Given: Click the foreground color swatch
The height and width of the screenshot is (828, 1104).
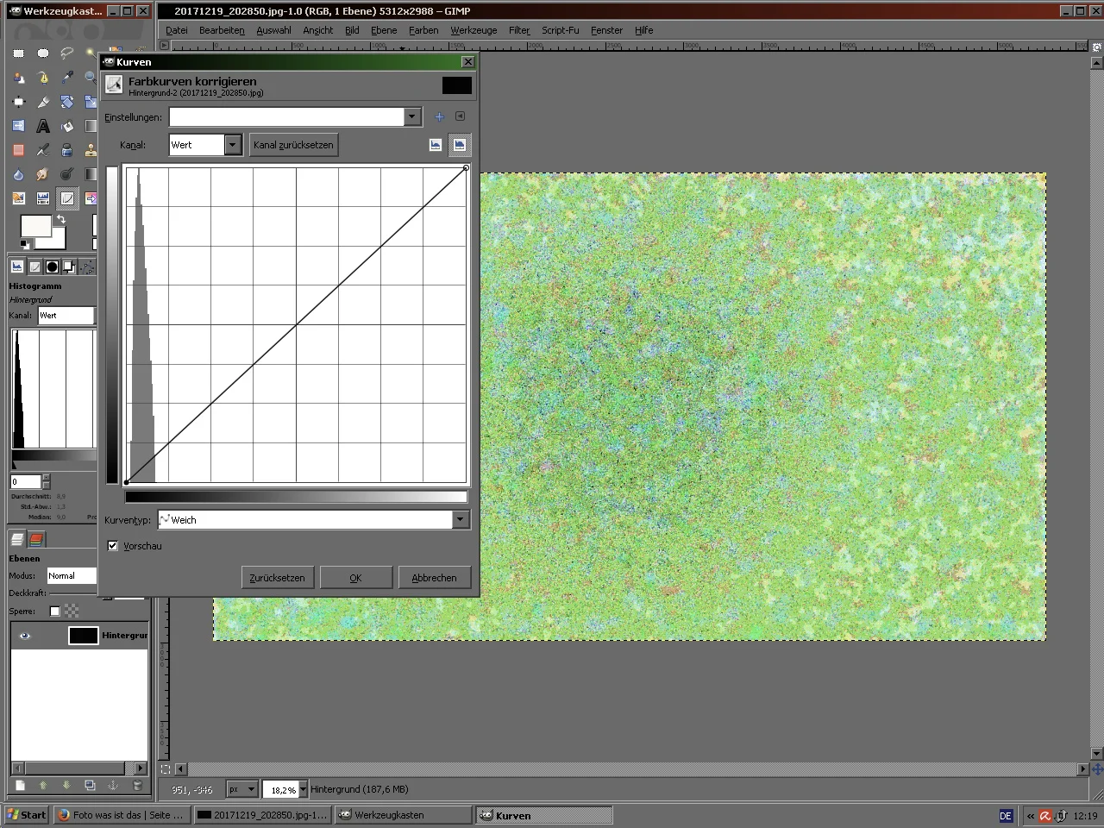Looking at the screenshot, I should 34,226.
